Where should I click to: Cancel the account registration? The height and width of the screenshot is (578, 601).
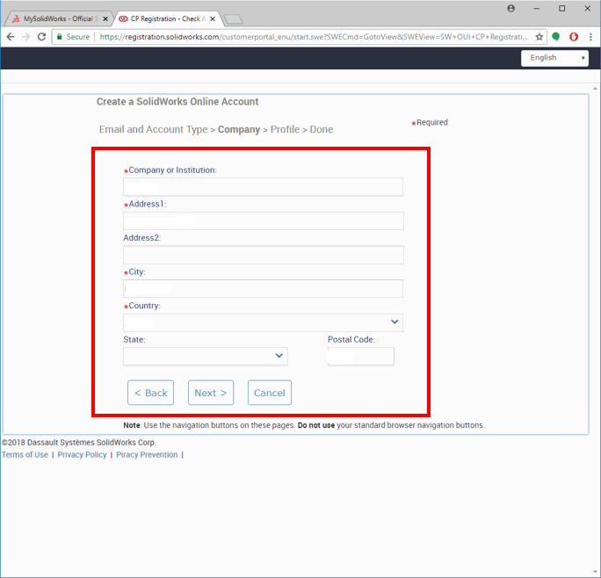[x=269, y=393]
